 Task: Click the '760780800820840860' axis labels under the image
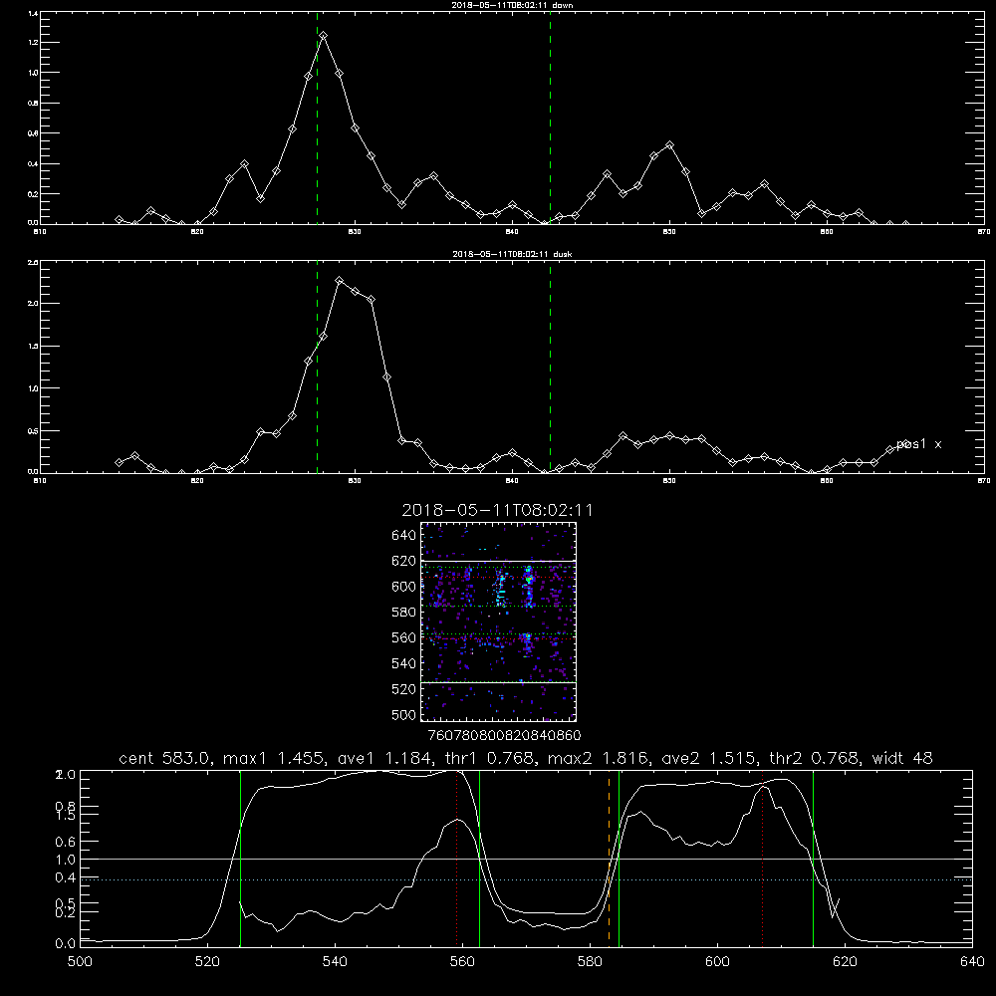tap(505, 736)
